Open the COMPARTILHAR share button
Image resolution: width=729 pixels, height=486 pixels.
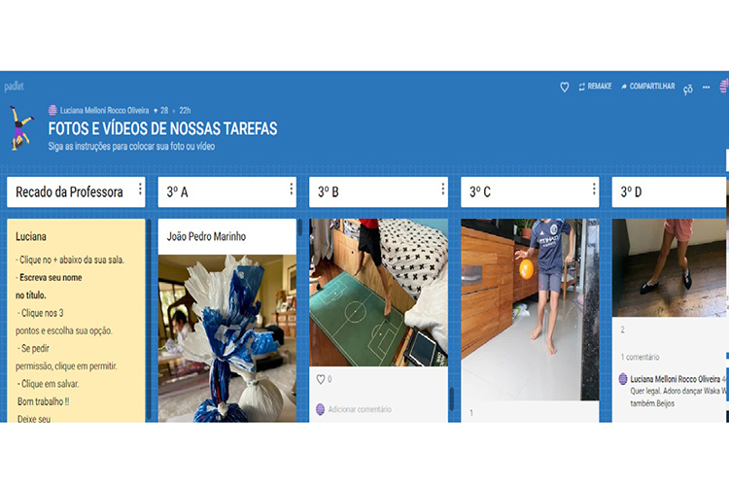pos(648,87)
